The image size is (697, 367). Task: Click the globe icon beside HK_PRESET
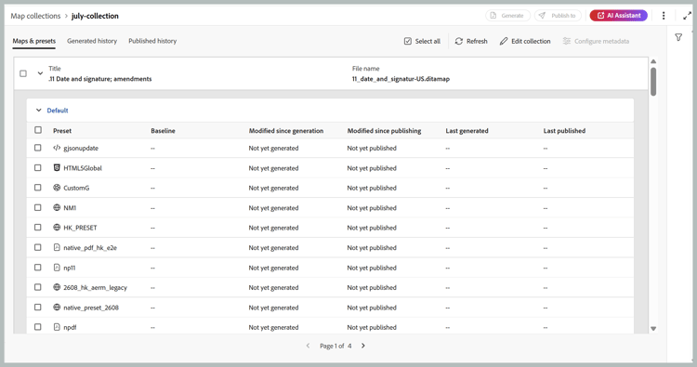57,228
